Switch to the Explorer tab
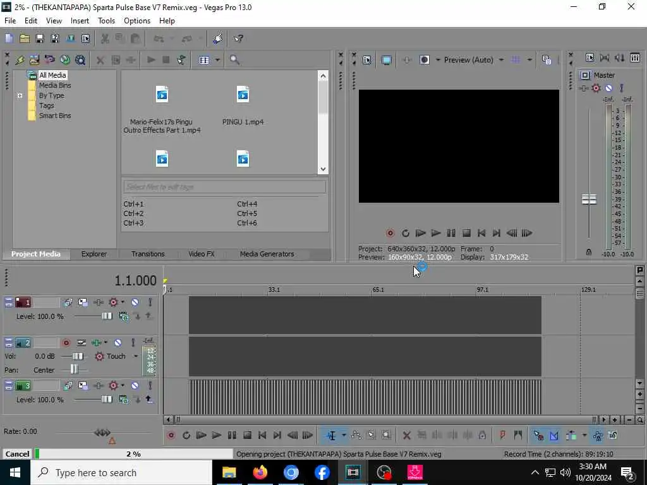 tap(94, 254)
